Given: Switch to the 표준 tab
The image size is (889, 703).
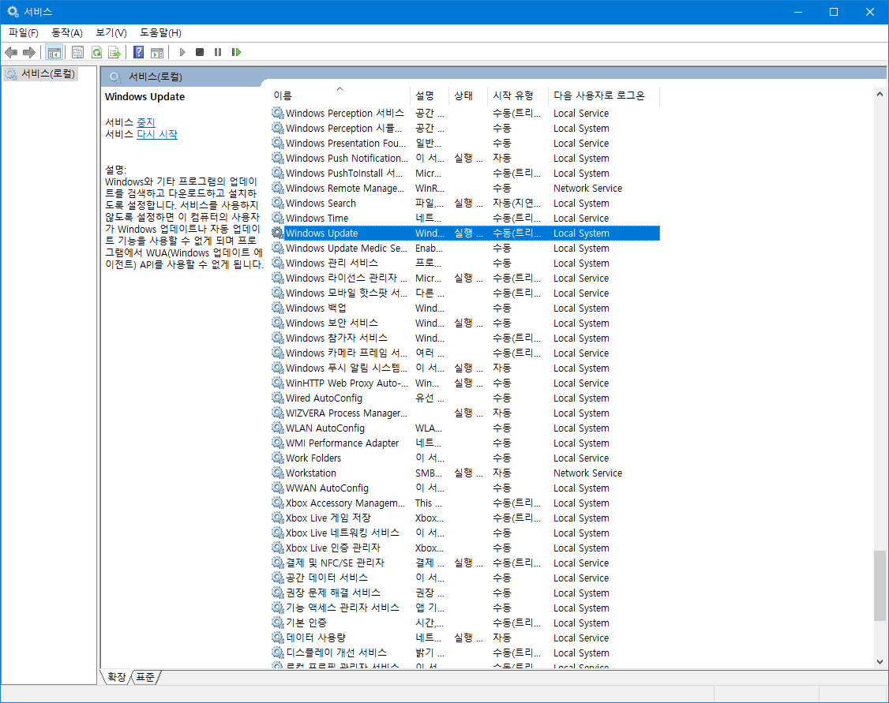Looking at the screenshot, I should 146,677.
